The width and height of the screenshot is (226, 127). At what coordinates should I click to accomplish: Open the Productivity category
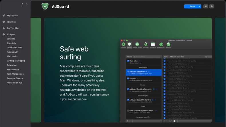pyautogui.click(x=13, y=52)
